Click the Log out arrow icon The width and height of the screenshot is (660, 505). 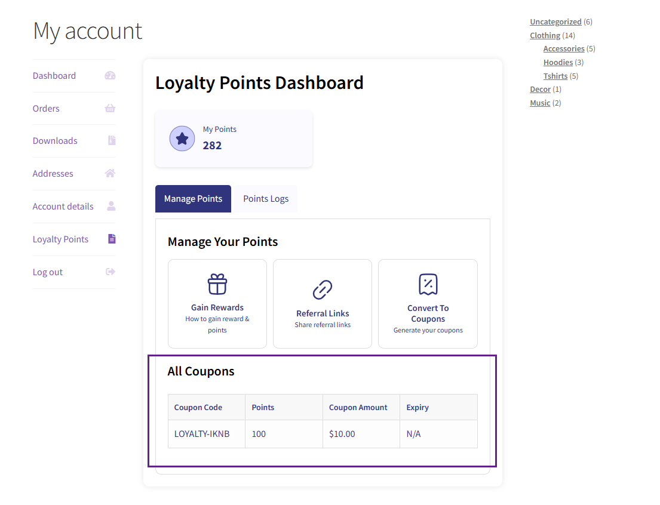(110, 272)
